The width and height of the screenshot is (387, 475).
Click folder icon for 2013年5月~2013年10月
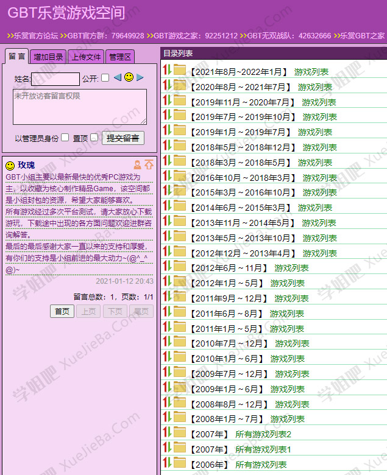(180, 236)
